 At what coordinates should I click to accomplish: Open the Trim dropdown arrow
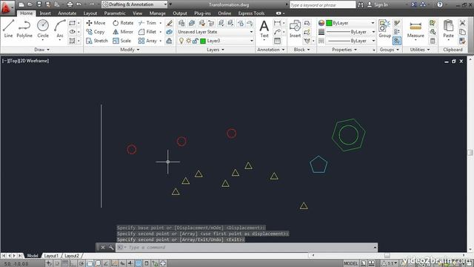161,23
